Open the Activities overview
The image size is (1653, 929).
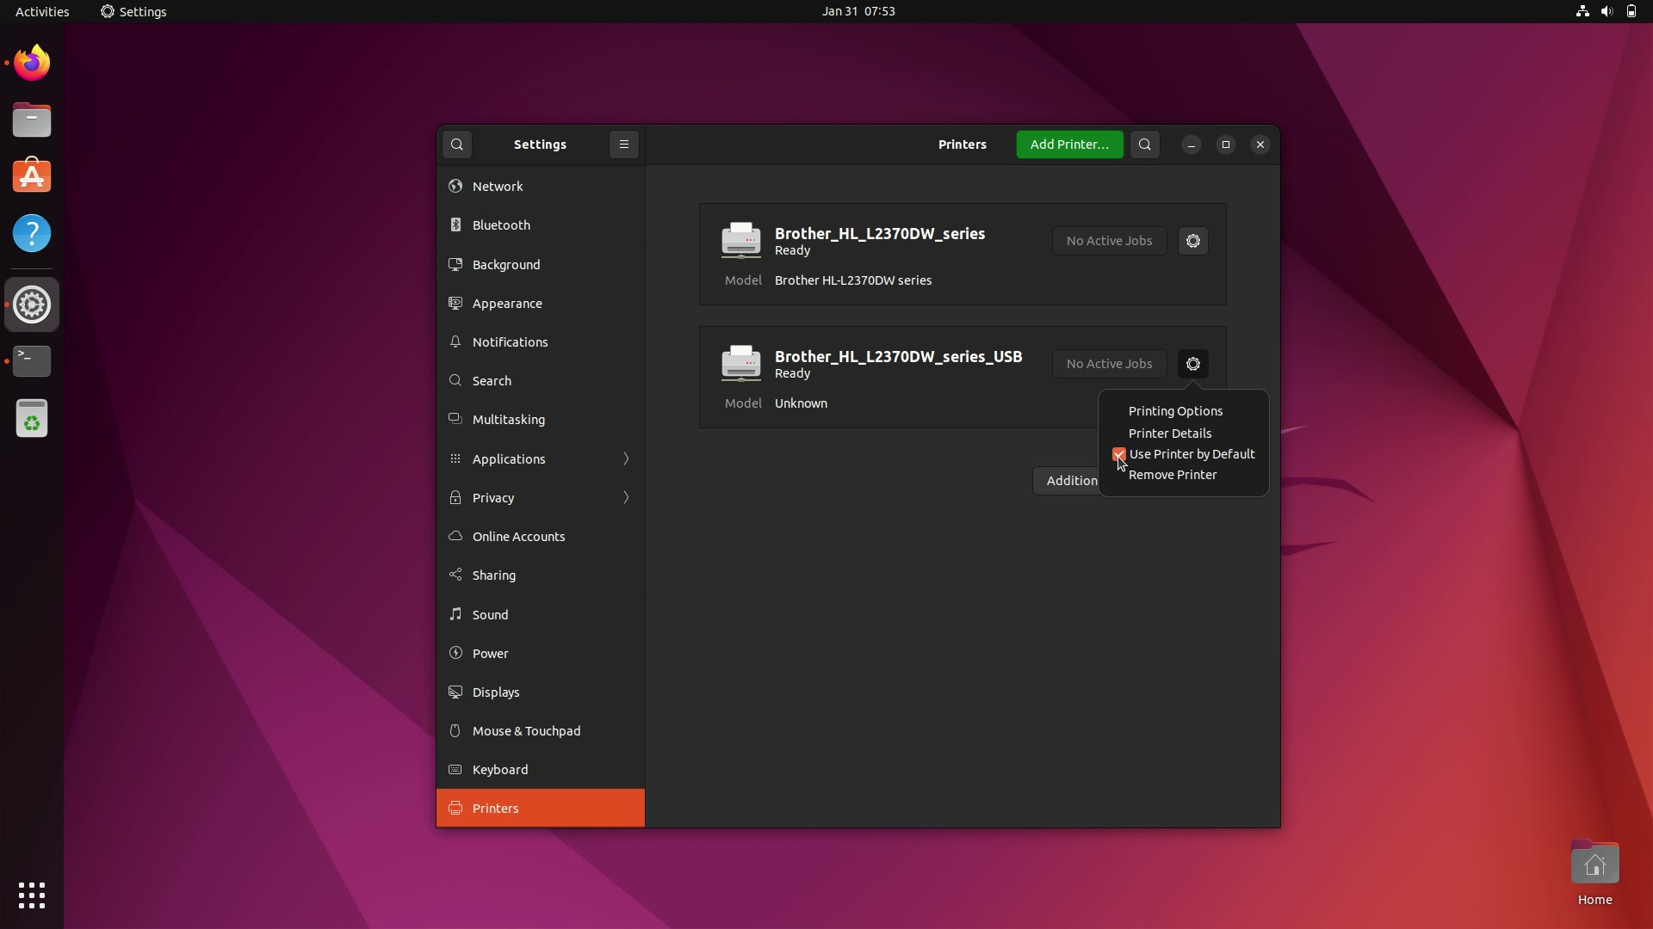coord(42,11)
